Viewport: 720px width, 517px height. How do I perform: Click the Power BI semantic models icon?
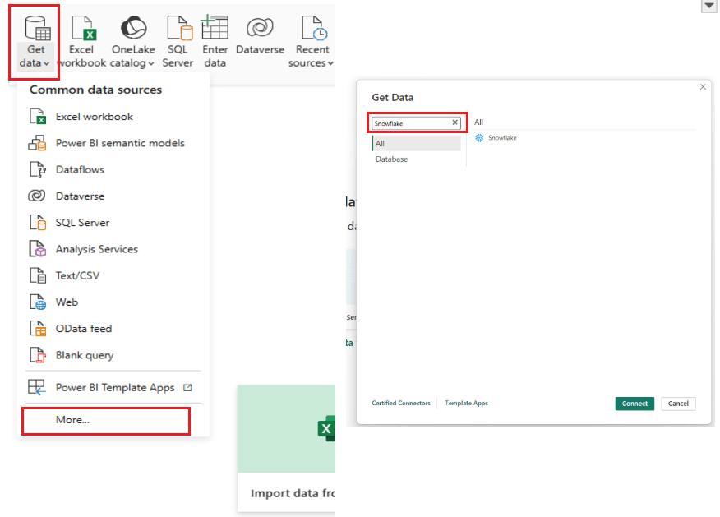coord(37,143)
